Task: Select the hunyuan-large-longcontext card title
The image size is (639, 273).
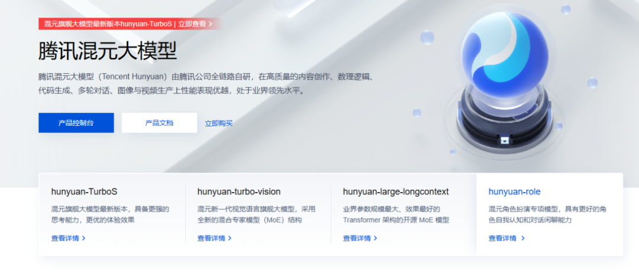Action: 396,191
